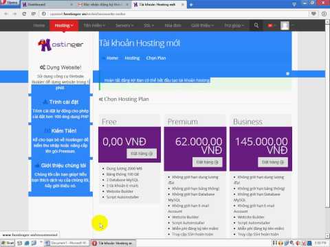This screenshot has height=247, width=330.
Task: Click the Hosting breadcrumb link
Action: [x=132, y=58]
